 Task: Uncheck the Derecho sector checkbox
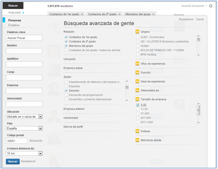click(x=66, y=91)
